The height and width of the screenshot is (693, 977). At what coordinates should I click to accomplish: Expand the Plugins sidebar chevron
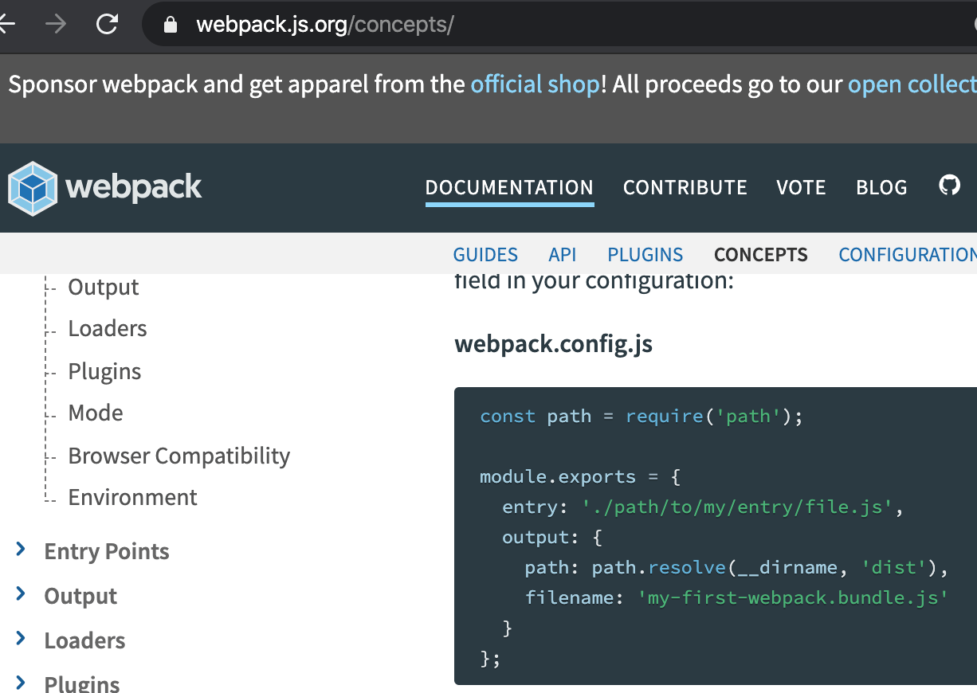coord(21,683)
